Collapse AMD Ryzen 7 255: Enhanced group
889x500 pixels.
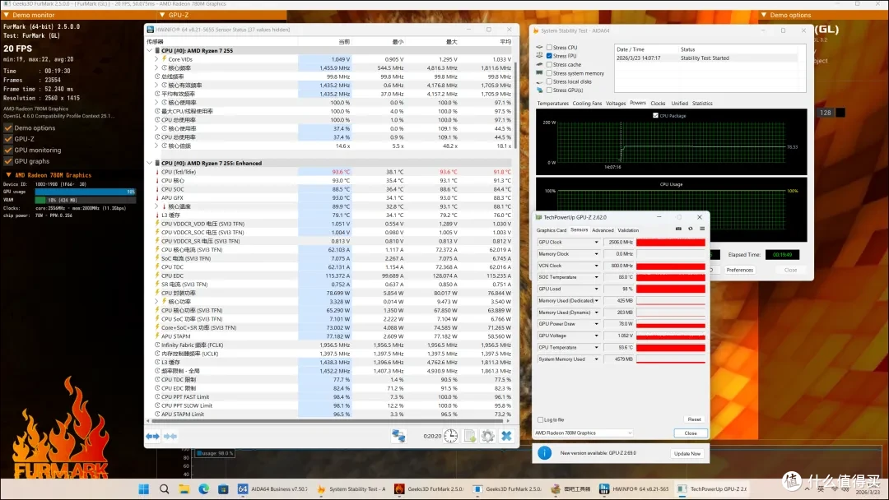[x=150, y=163]
